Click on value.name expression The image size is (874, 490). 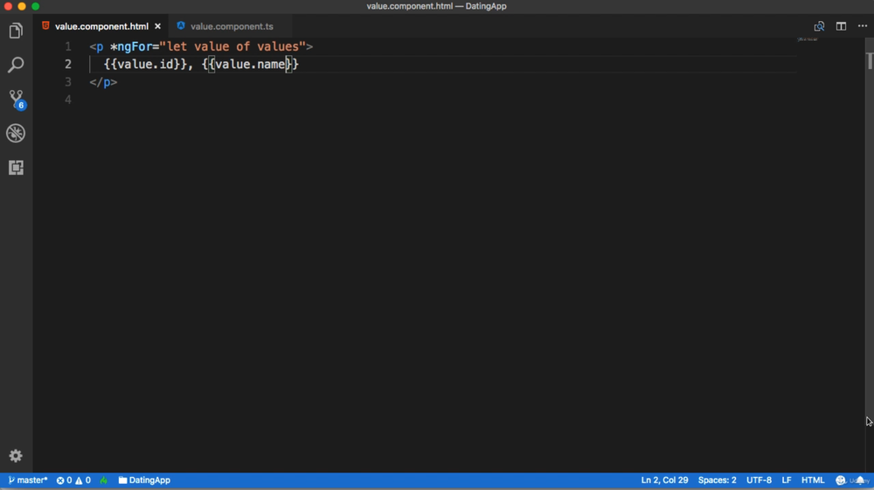(x=250, y=65)
